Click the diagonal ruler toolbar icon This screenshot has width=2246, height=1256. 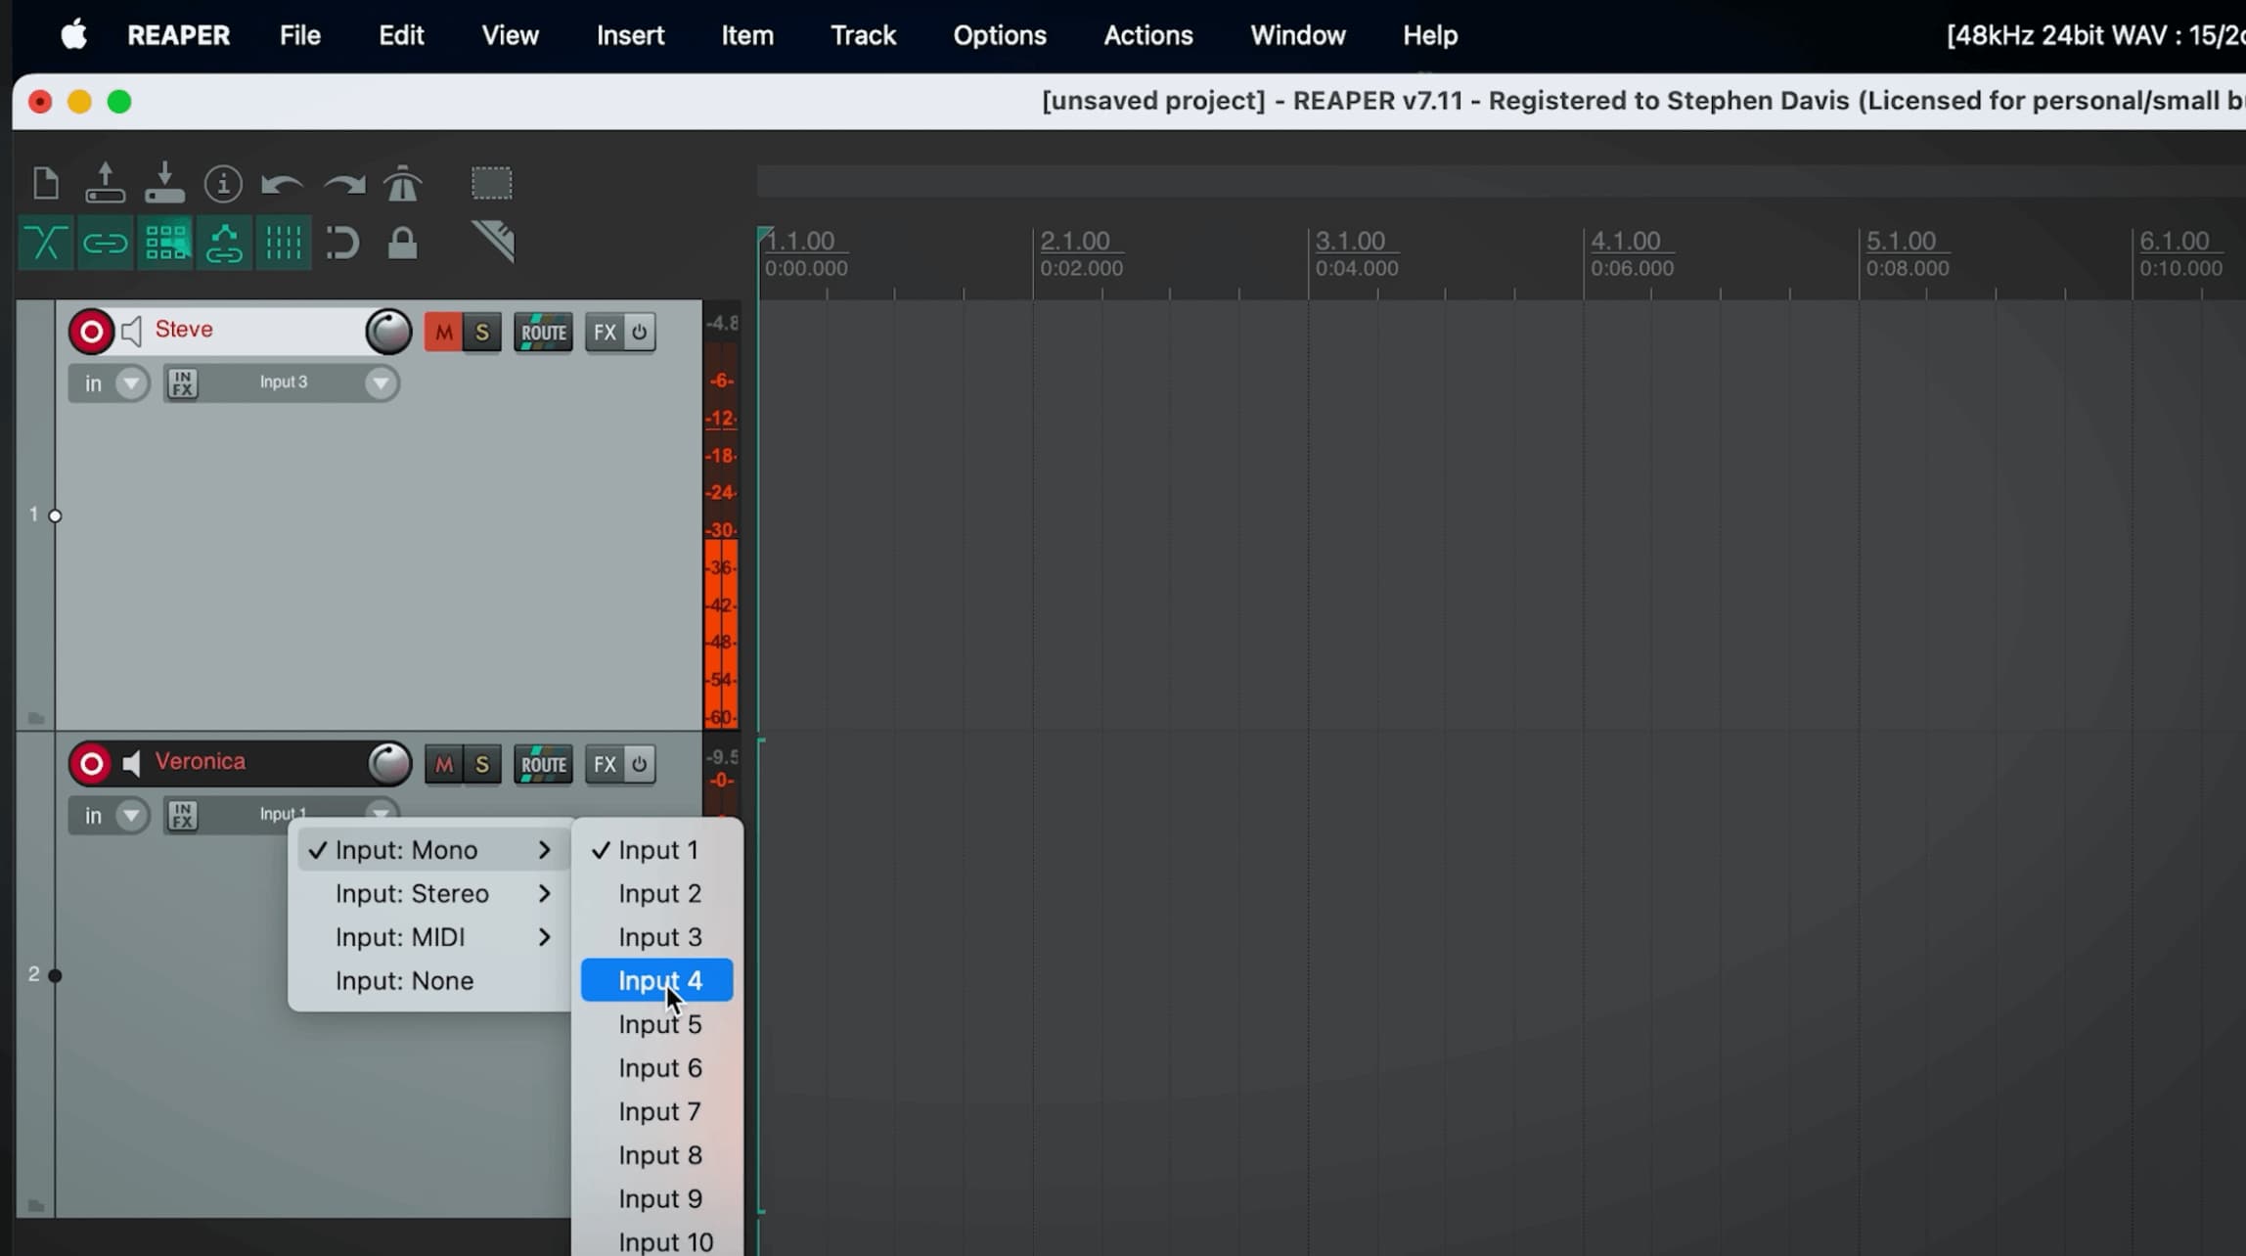[x=493, y=242]
